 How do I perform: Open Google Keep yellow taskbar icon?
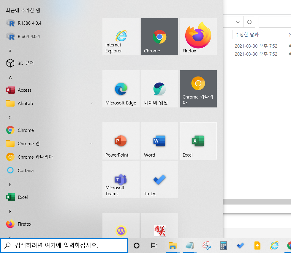pyautogui.click(x=257, y=246)
